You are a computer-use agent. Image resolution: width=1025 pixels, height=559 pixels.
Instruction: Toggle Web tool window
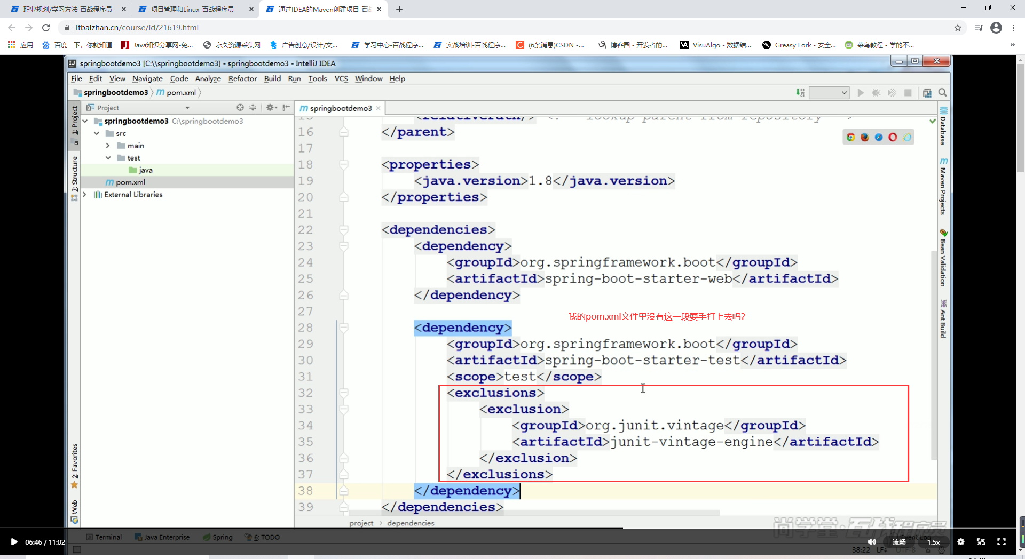click(75, 511)
